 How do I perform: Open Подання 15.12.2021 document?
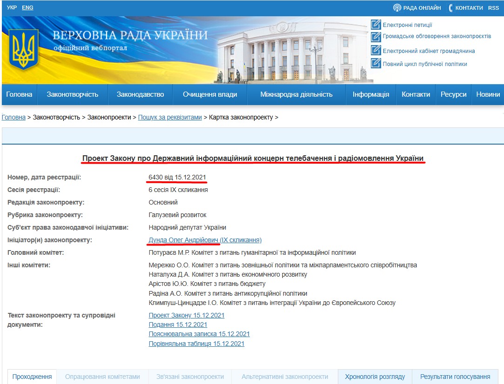pos(178,324)
